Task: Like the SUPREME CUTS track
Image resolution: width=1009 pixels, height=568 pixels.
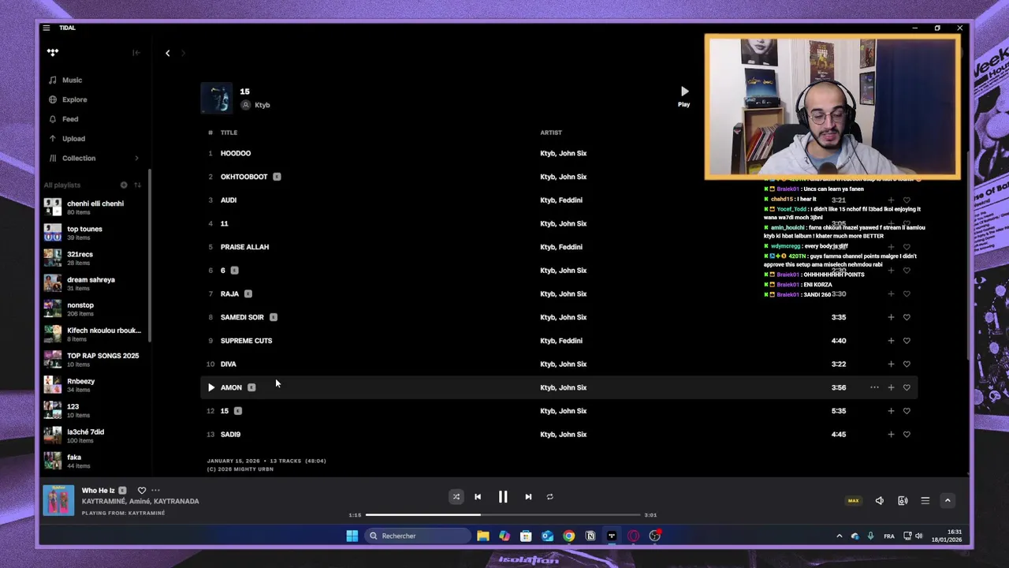Action: pos(907,341)
